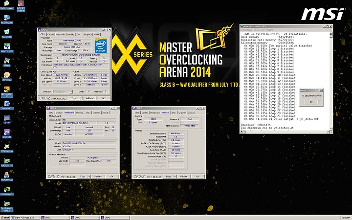Screen dimensions: 352x220
Task: Expand the Tools dropdown arrow in the CPU-Z Memory window
Action: point(175,176)
